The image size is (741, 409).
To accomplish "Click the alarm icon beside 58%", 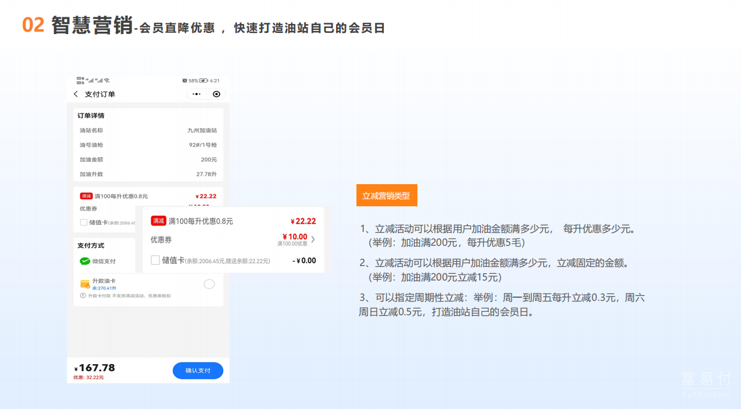I will tap(185, 81).
